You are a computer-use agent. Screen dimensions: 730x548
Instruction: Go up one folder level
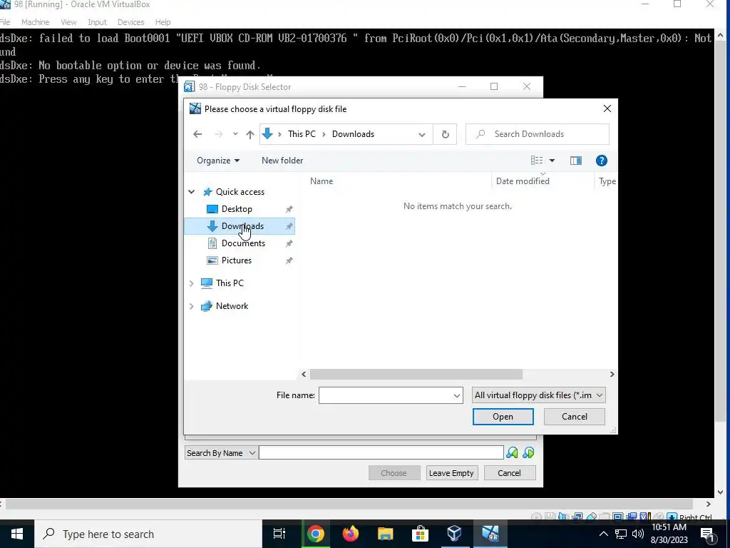tap(250, 134)
